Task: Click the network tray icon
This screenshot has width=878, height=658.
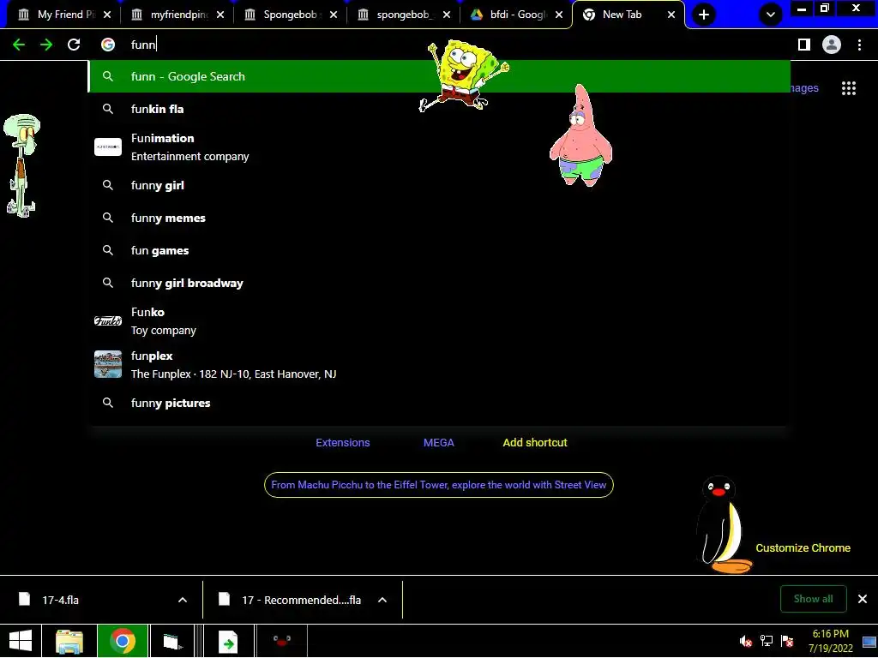Action: [x=766, y=641]
